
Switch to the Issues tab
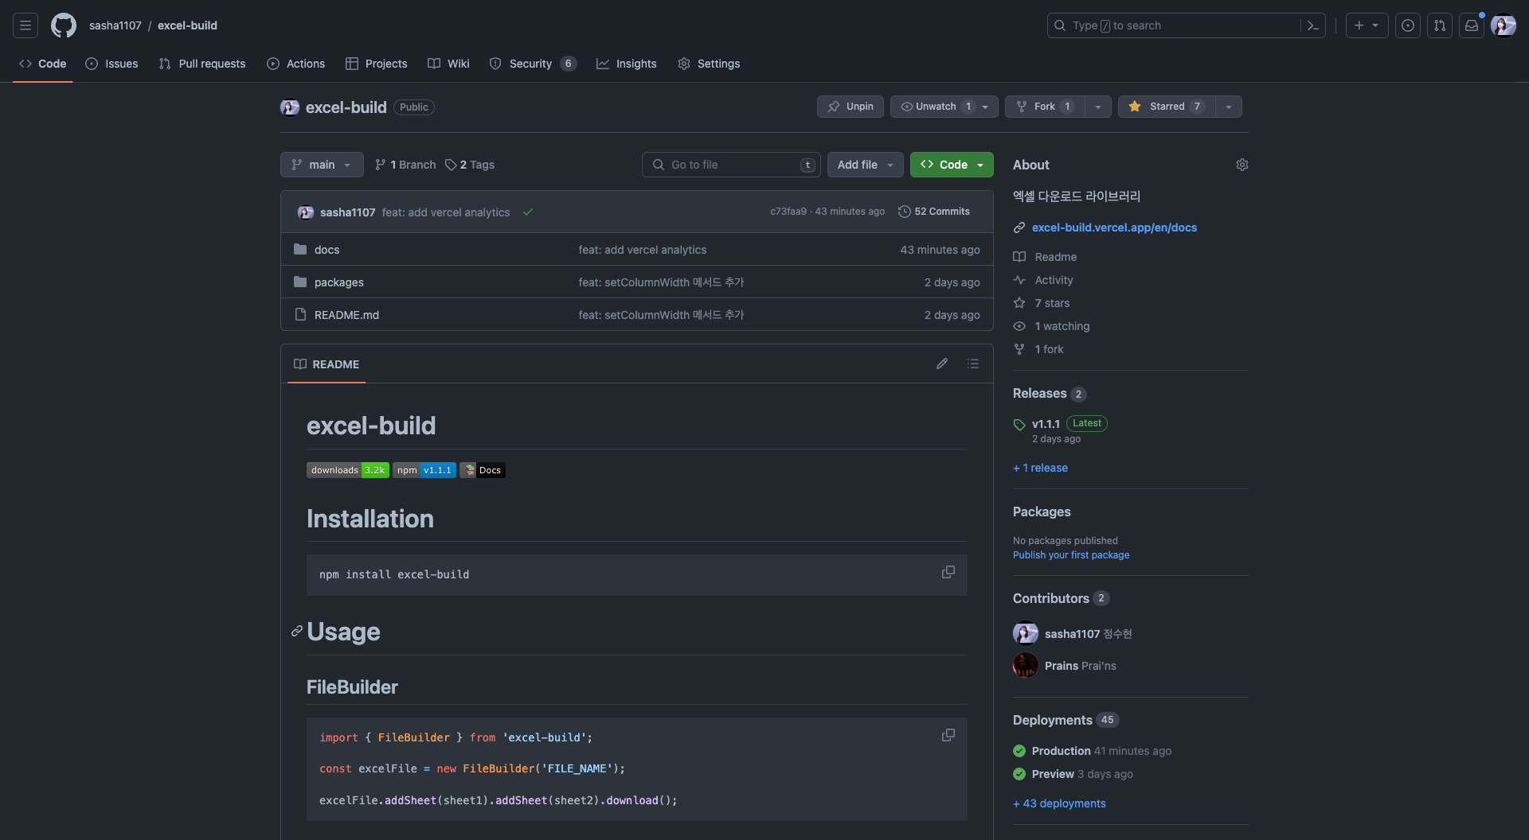point(111,64)
